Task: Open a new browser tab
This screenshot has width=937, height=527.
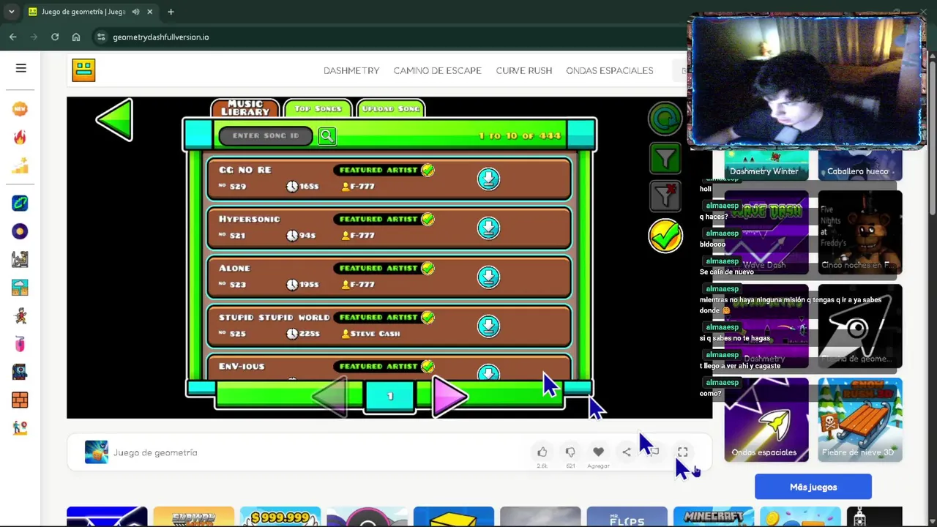Action: [x=171, y=12]
